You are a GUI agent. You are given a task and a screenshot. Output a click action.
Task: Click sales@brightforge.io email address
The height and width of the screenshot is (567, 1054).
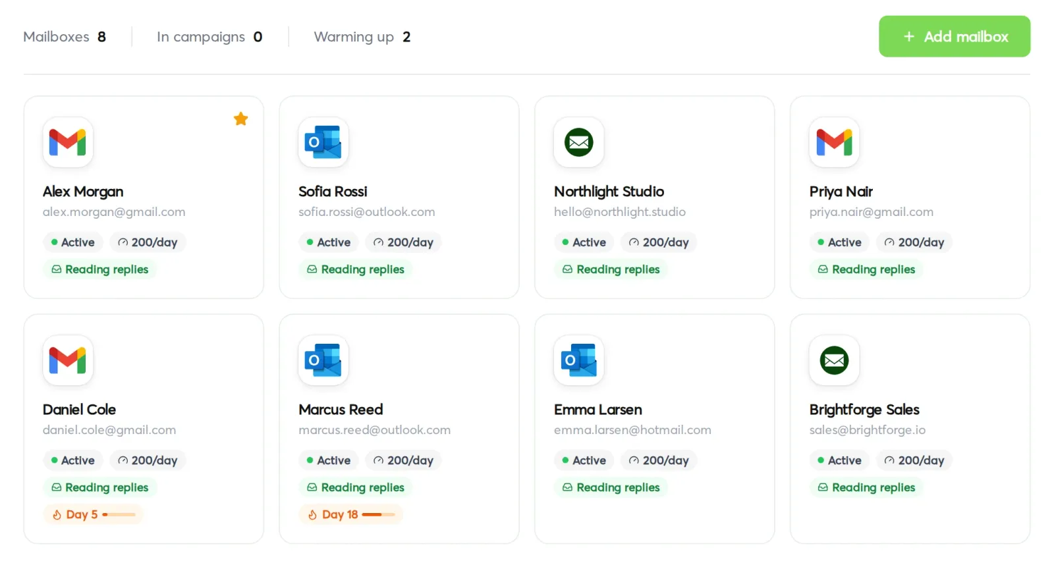point(868,430)
